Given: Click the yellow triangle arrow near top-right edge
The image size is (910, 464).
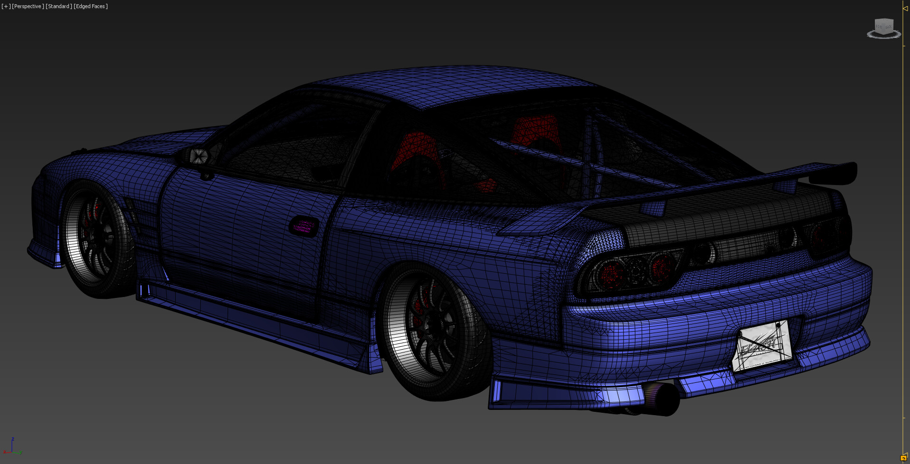Looking at the screenshot, I should pos(905,9).
